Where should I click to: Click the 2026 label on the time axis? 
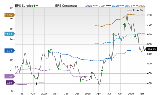[131, 94]
